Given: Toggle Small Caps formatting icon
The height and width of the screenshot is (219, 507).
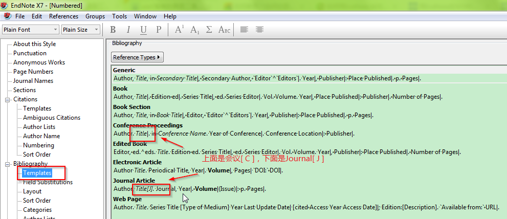Looking at the screenshot, I should (225, 30).
